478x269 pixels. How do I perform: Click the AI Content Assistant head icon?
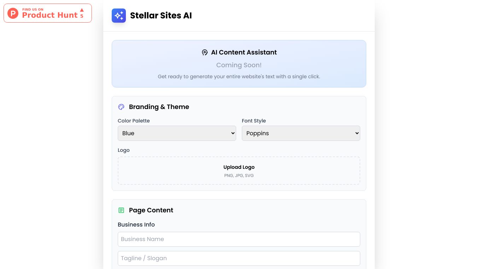pyautogui.click(x=205, y=52)
